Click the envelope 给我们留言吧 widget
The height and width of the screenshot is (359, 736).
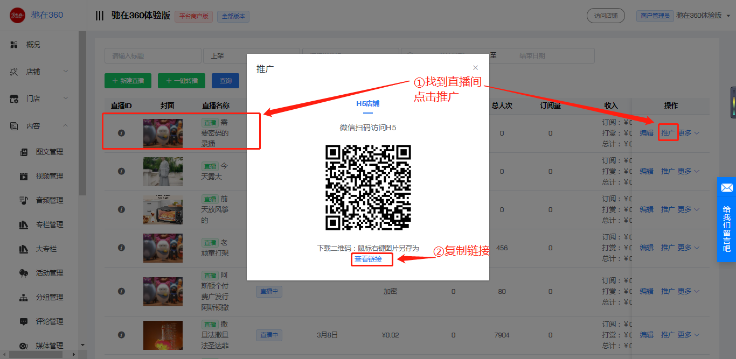point(727,219)
